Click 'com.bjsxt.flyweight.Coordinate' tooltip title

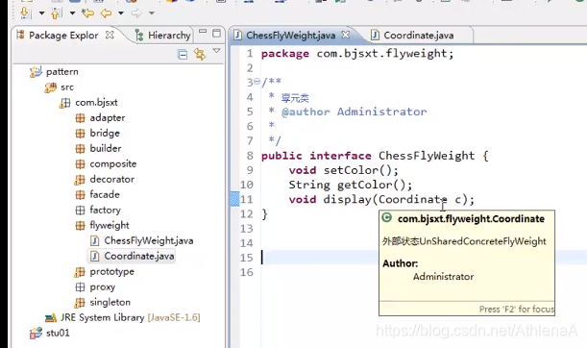[x=471, y=219]
